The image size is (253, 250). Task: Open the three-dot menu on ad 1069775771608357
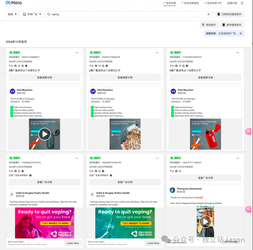tap(238, 158)
